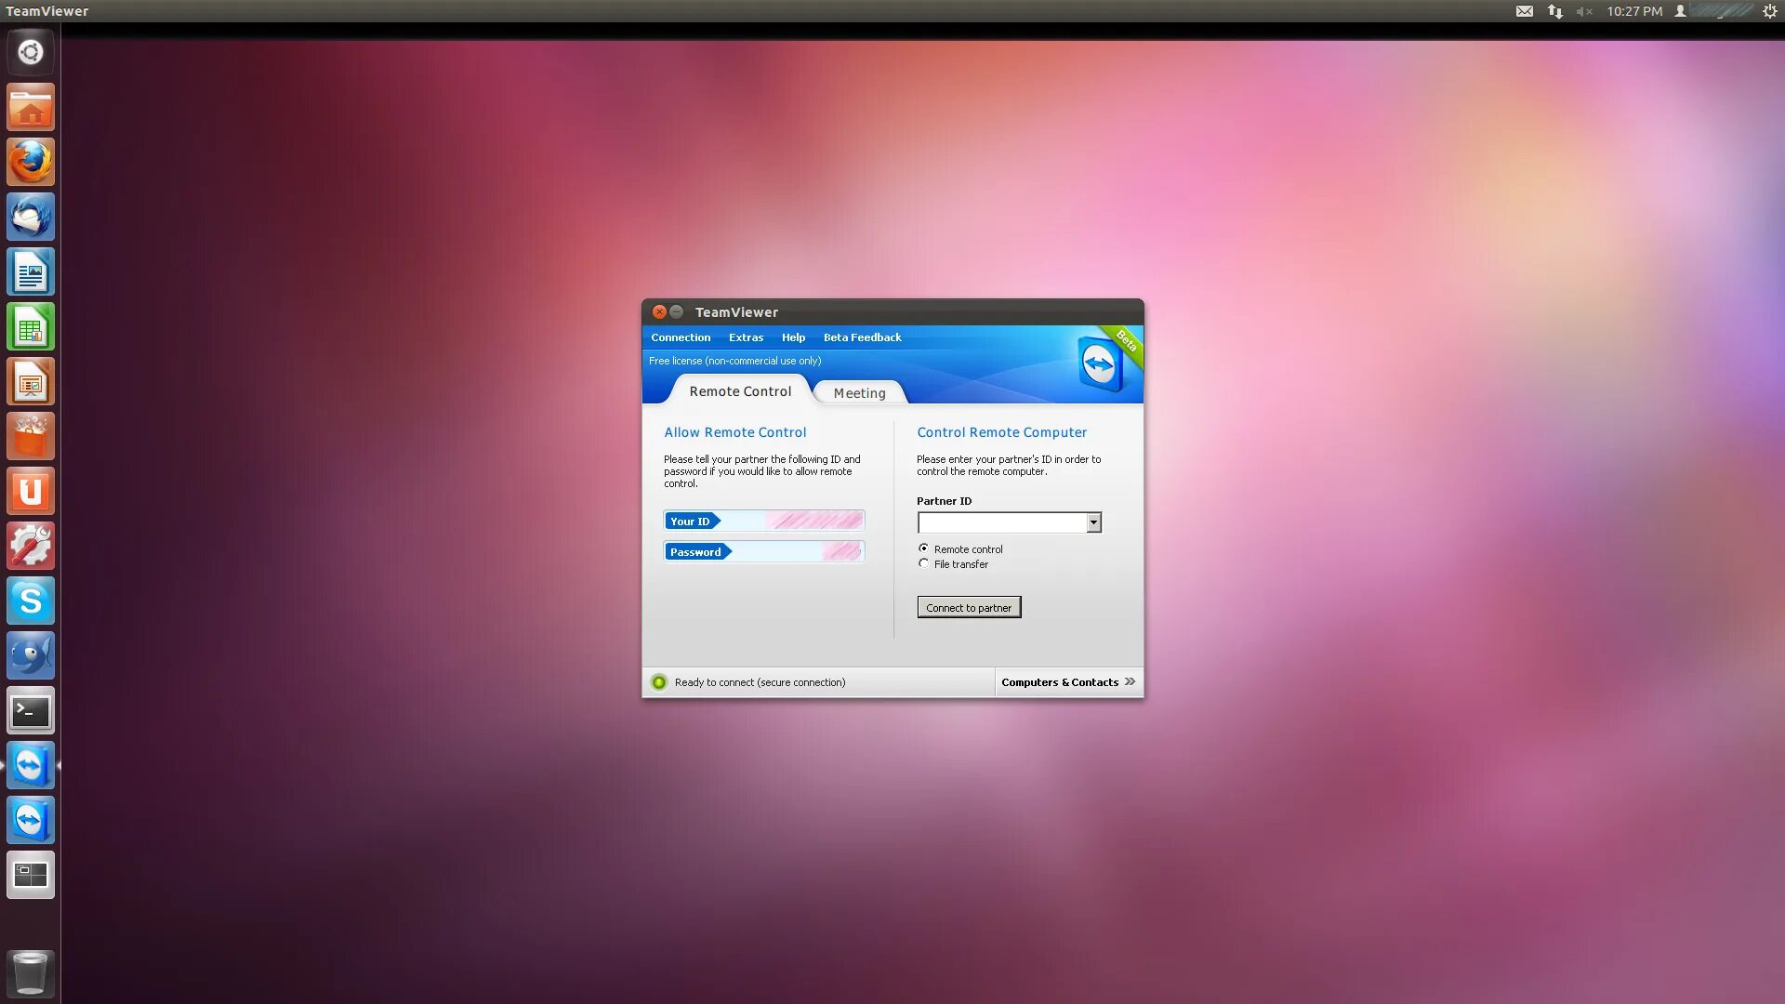This screenshot has height=1004, width=1785.
Task: Open LibreOffice Writer from the launcher
Action: pyautogui.click(x=31, y=271)
